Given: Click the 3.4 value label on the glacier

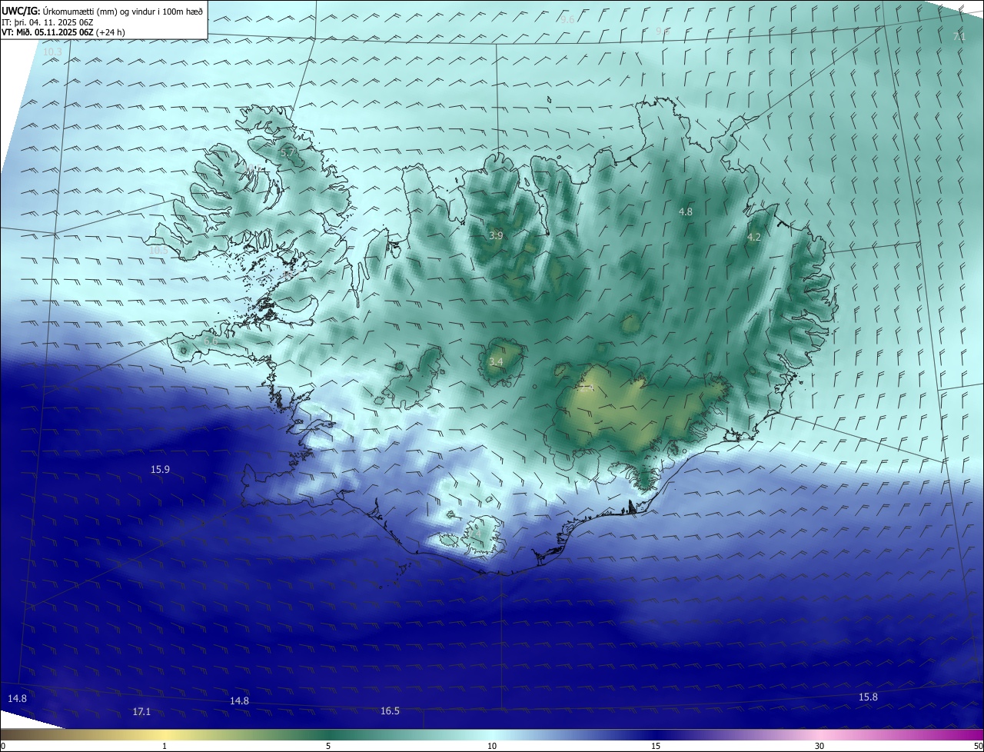Looking at the screenshot, I should tap(496, 361).
